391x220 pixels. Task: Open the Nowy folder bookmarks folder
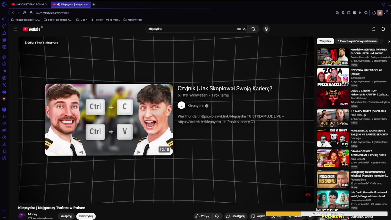coord(133,20)
